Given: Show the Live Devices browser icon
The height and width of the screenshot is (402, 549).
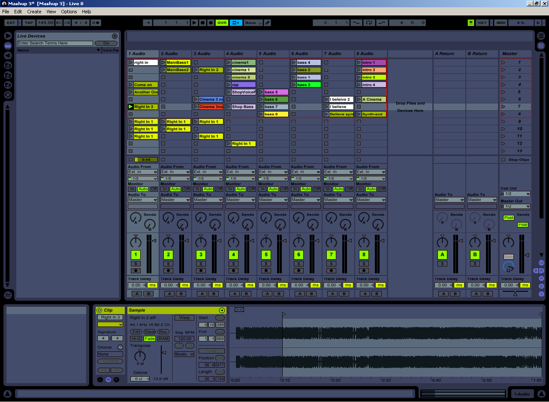Looking at the screenshot, I should click(8, 45).
